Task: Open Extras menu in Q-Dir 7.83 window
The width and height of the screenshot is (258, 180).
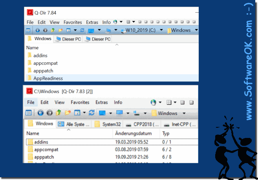Action: click(102, 102)
